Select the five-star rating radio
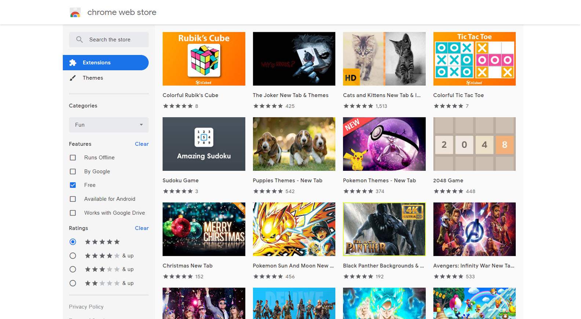This screenshot has height=319, width=581. (73, 242)
